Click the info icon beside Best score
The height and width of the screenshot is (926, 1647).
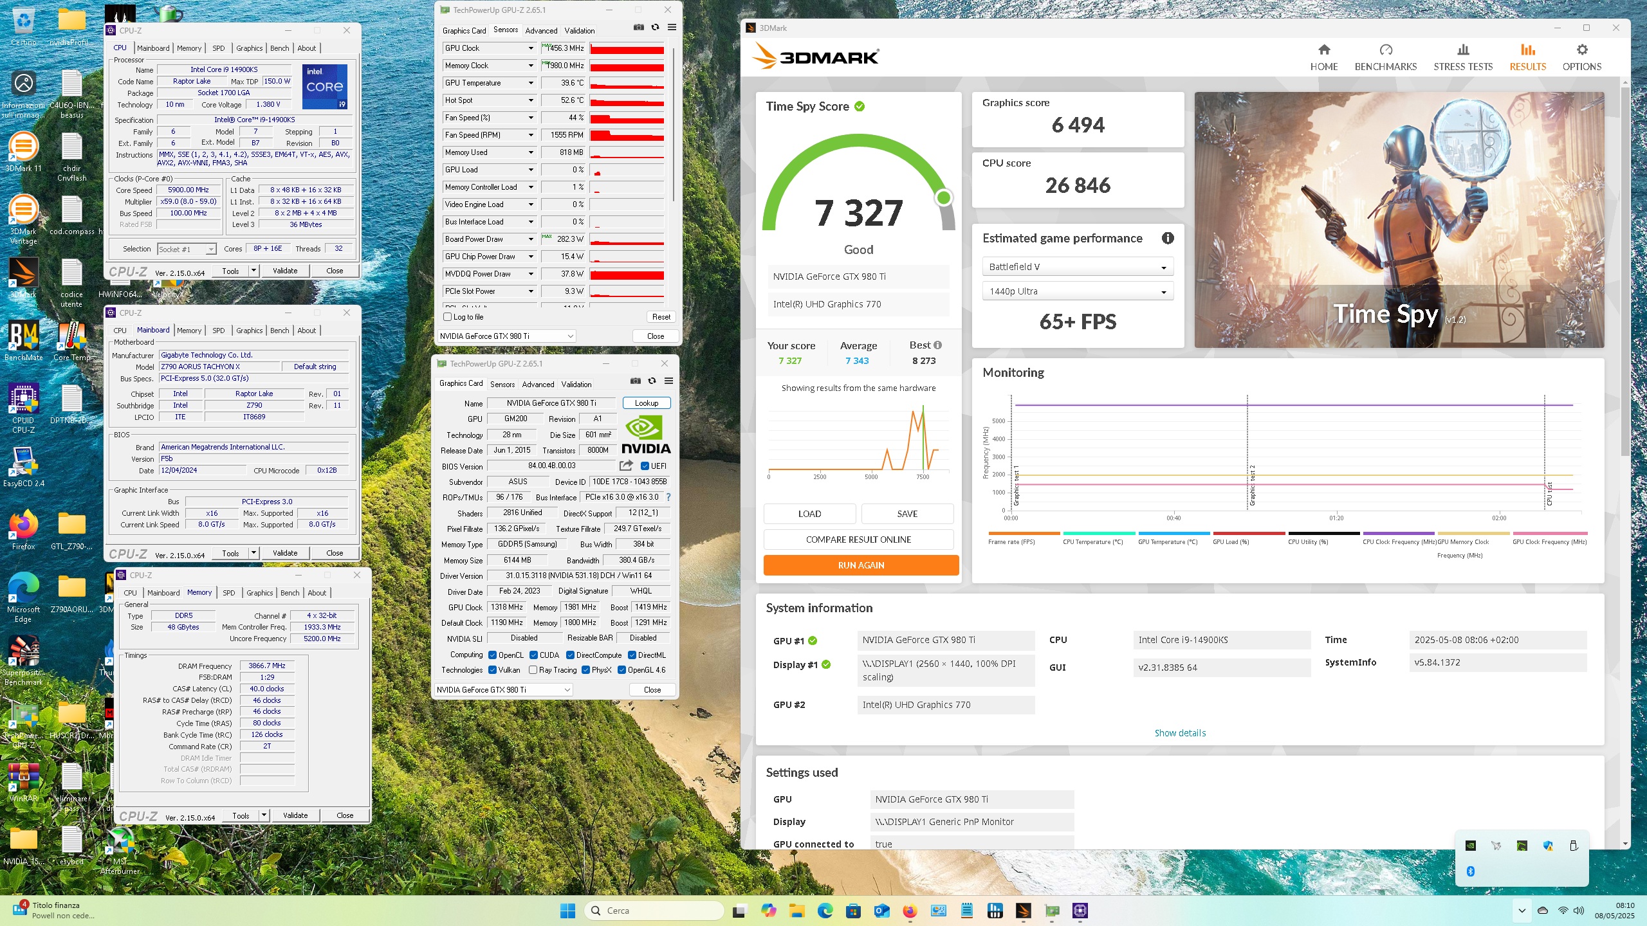[937, 345]
